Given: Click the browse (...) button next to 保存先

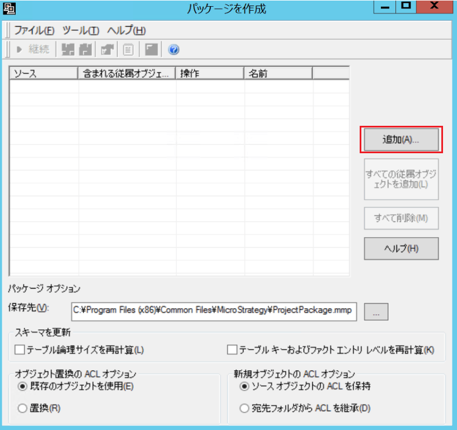Looking at the screenshot, I should point(376,311).
